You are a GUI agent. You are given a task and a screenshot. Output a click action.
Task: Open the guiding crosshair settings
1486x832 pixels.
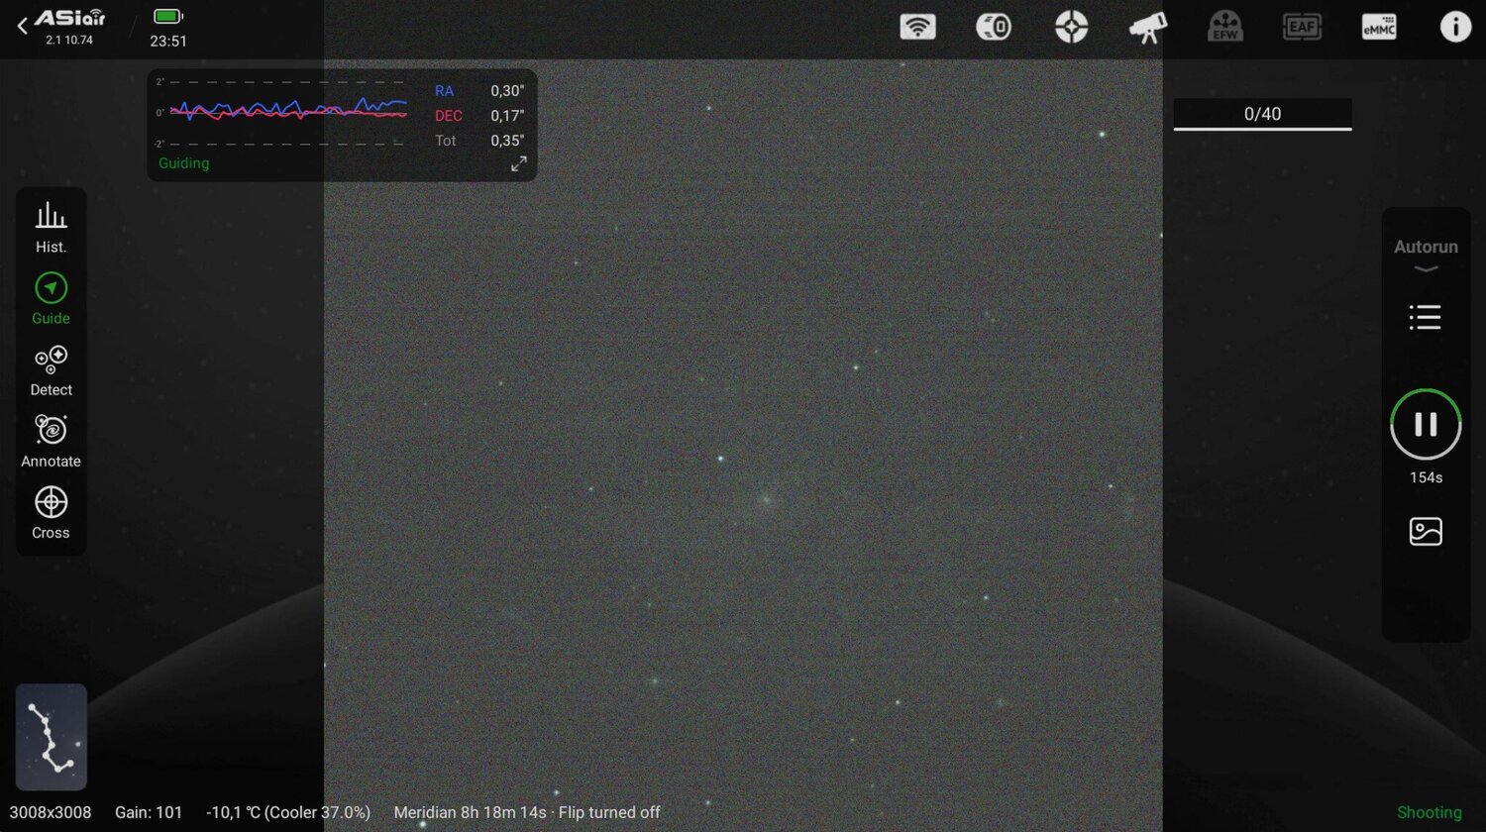(x=1070, y=27)
